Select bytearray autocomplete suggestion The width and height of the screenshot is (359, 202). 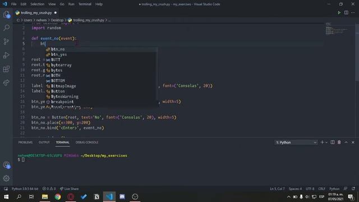102,65
